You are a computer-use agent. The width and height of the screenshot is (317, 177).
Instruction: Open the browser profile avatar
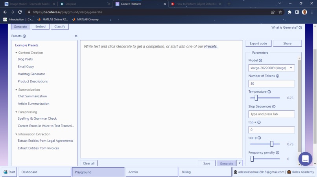pos(304,12)
